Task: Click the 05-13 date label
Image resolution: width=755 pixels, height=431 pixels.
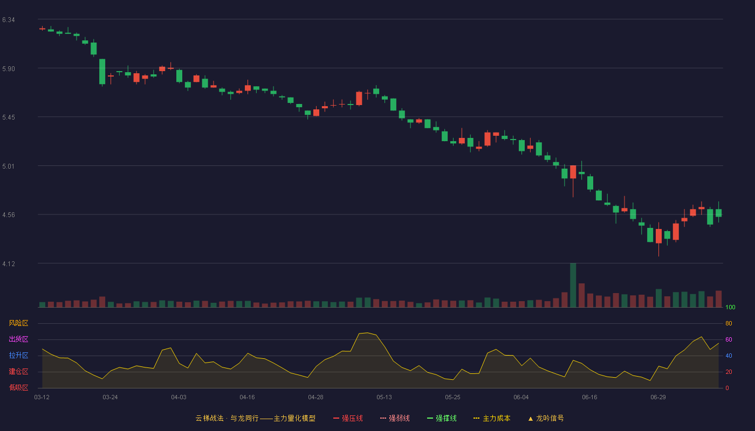Action: (384, 397)
